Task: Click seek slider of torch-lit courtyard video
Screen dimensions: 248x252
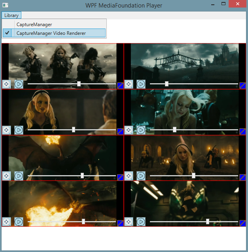Action: [194, 176]
